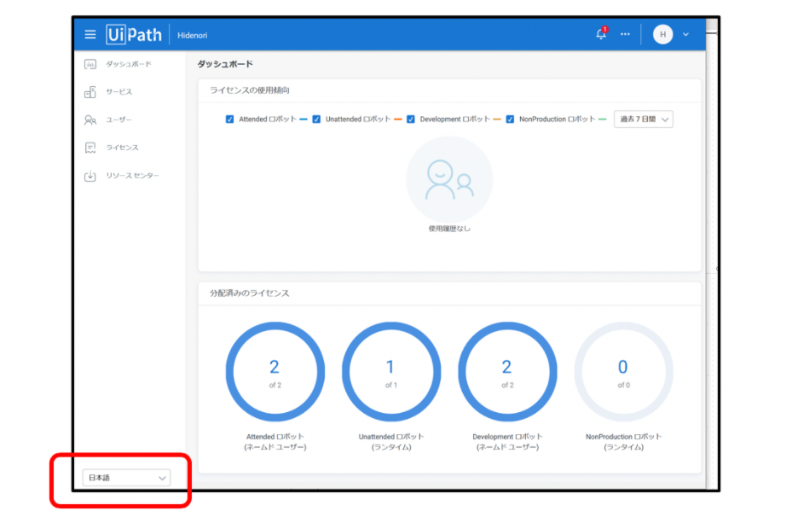Click the サービス sidebar icon
The width and height of the screenshot is (792, 517).
[90, 92]
